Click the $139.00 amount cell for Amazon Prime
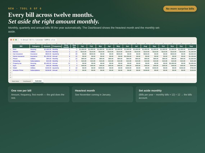 (47, 70)
